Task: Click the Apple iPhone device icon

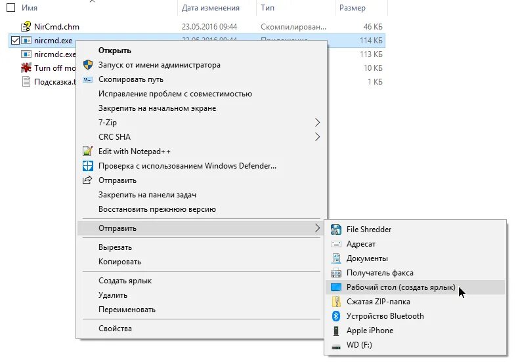Action: coord(336,331)
